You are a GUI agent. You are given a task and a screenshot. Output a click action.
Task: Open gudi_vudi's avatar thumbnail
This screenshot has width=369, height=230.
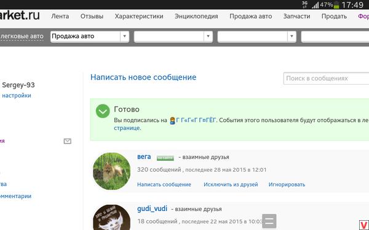(x=112, y=217)
